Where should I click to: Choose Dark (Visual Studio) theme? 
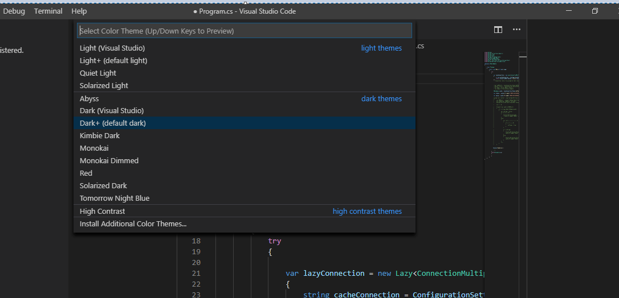(112, 111)
